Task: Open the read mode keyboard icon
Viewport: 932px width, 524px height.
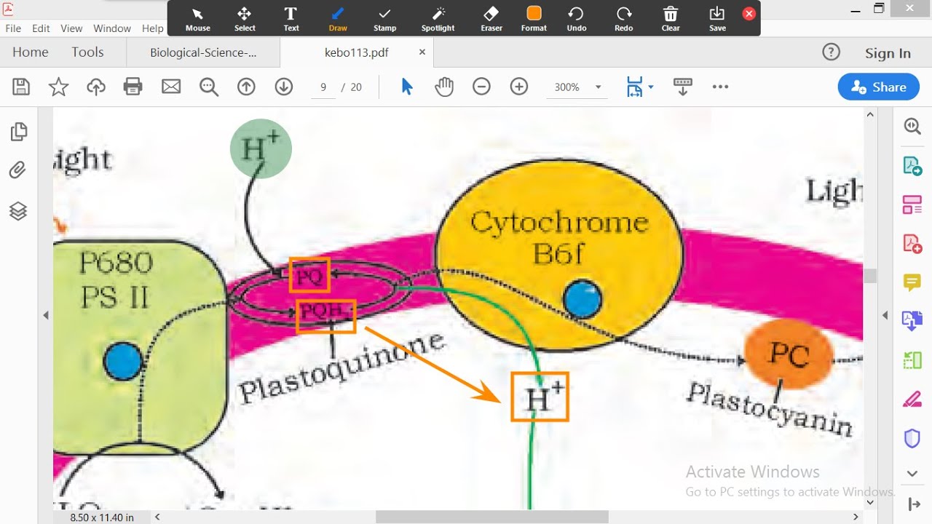Action: click(682, 87)
